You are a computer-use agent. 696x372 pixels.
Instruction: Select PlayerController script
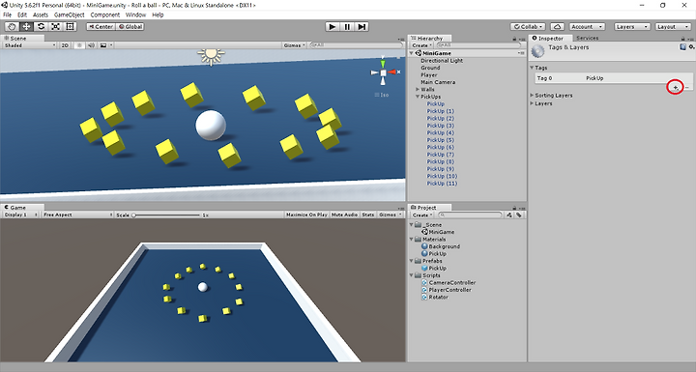click(x=447, y=290)
